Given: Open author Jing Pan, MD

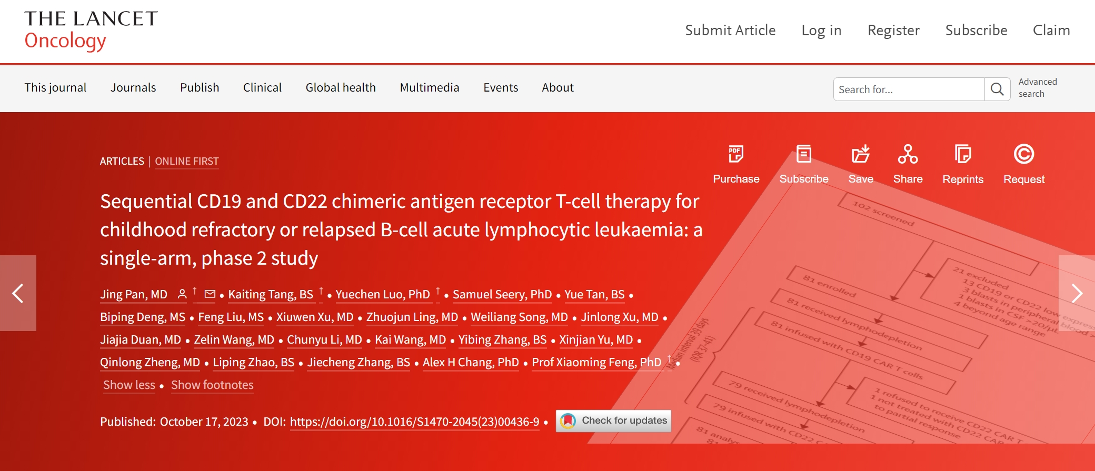Looking at the screenshot, I should click(x=134, y=295).
